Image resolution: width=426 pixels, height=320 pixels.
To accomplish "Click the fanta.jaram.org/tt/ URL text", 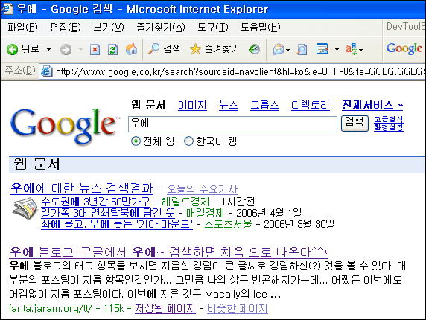I will [x=51, y=308].
